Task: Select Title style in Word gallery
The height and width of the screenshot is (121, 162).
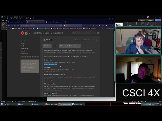Action: coord(119,25)
